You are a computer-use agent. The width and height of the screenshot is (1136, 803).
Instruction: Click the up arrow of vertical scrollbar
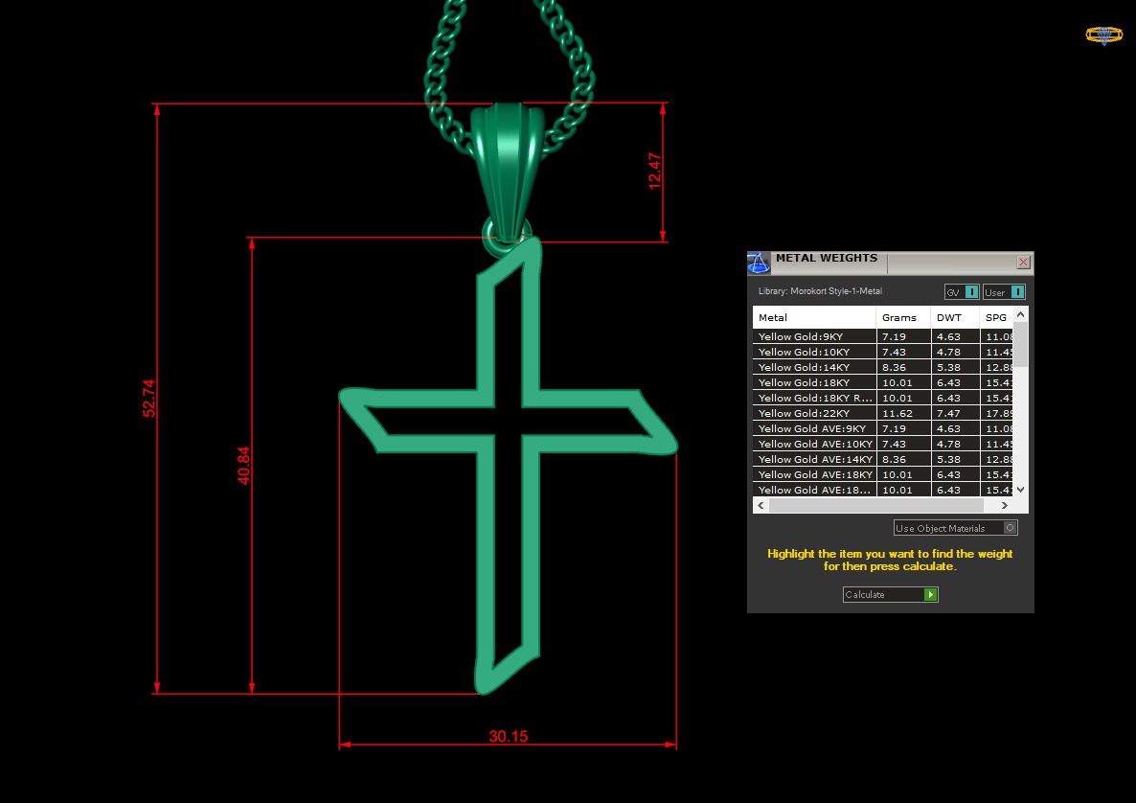(1020, 314)
